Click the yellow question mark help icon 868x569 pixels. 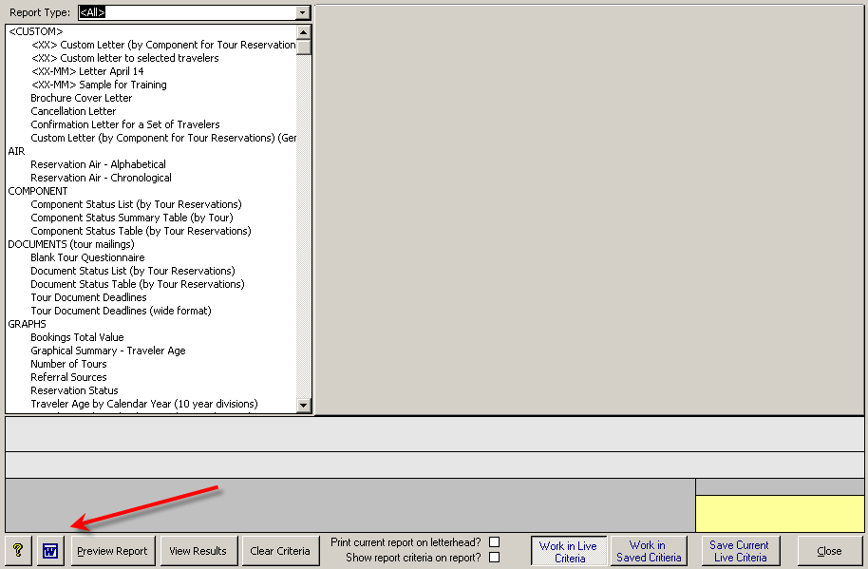click(18, 551)
